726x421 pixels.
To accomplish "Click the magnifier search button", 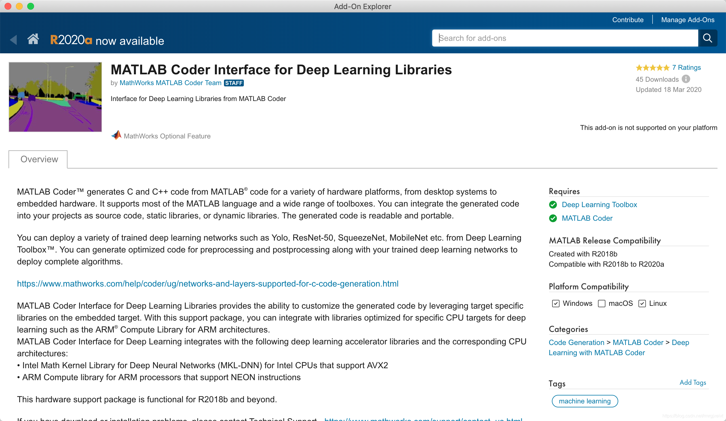I will [x=707, y=38].
